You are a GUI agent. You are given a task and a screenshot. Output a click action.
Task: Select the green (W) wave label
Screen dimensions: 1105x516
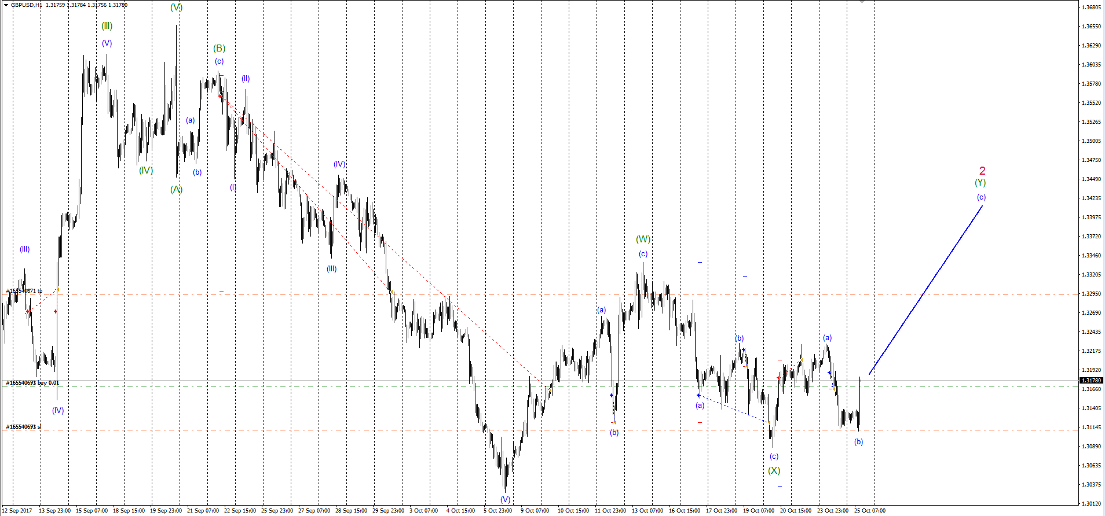tap(643, 239)
